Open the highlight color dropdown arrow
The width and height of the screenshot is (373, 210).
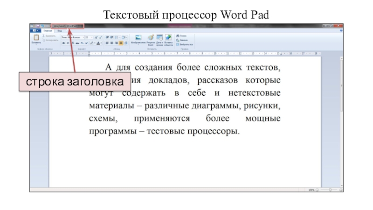tap(95, 43)
